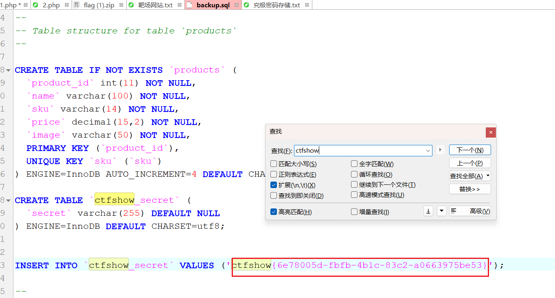Click the 高级(V) advanced options button
555x298 pixels.
tap(470, 211)
